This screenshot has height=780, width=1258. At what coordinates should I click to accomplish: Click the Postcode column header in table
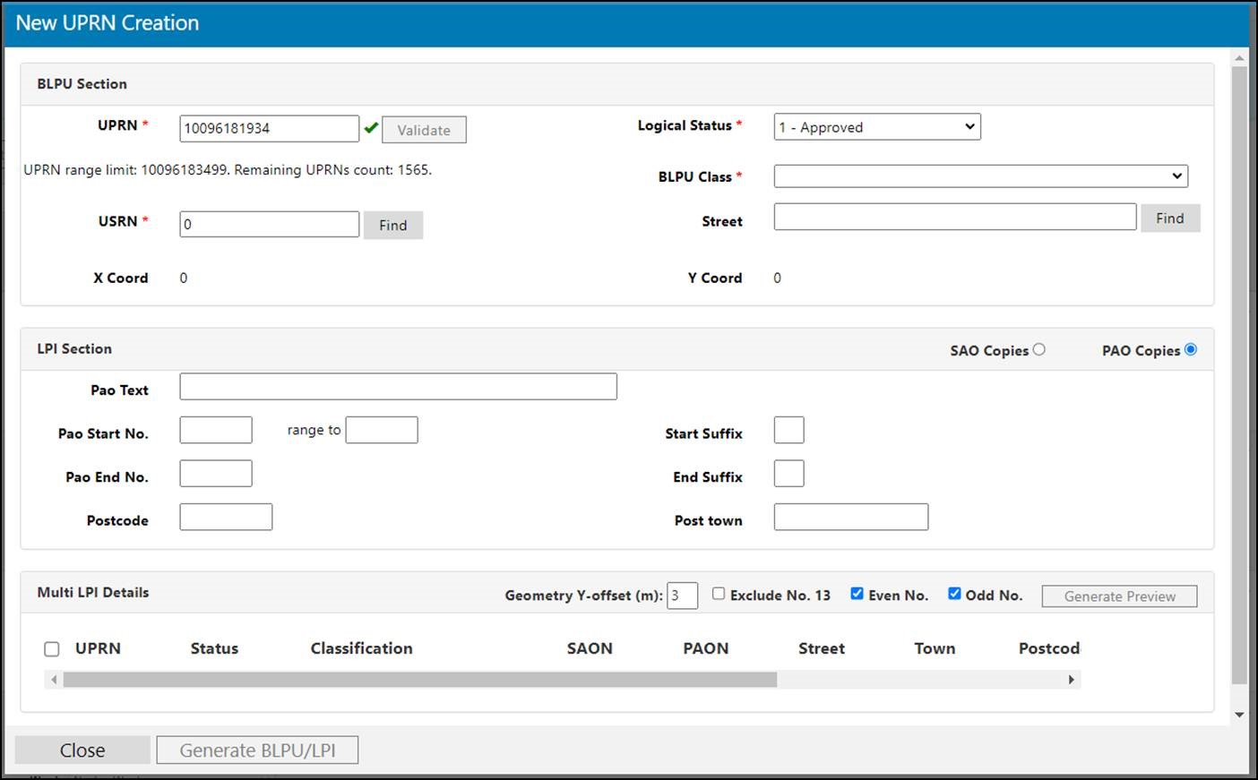click(1049, 648)
